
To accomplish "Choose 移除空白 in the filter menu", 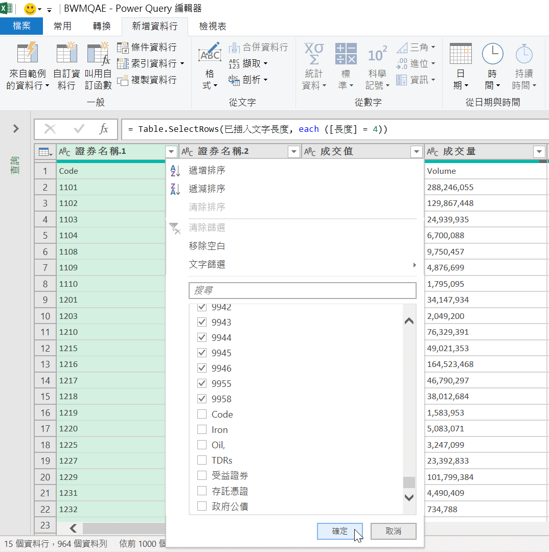I will pos(207,246).
